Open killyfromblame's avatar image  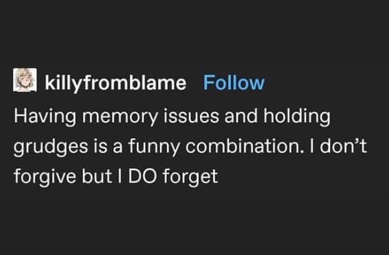point(25,80)
